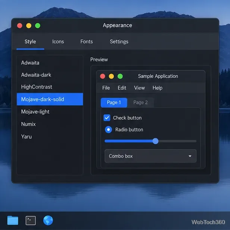Switch to the Icons tab

click(x=58, y=42)
